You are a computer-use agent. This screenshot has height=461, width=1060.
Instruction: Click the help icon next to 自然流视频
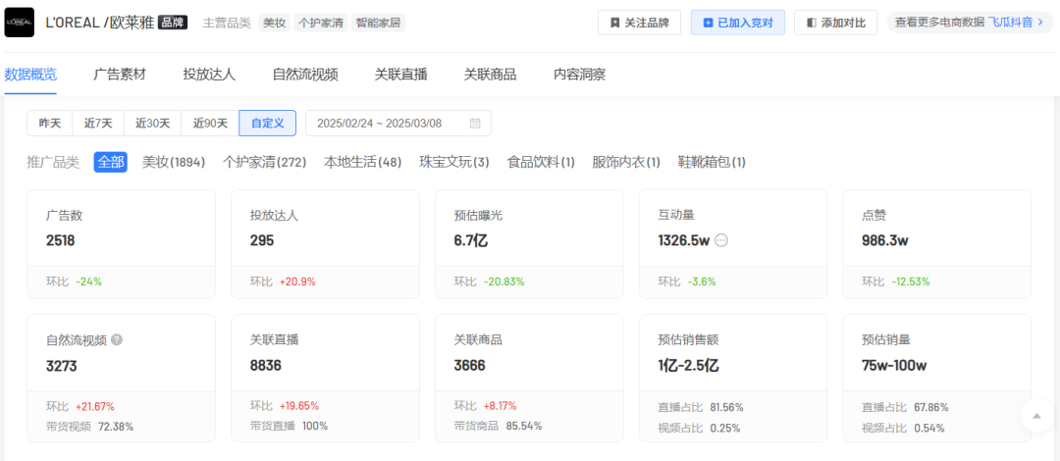pos(117,339)
